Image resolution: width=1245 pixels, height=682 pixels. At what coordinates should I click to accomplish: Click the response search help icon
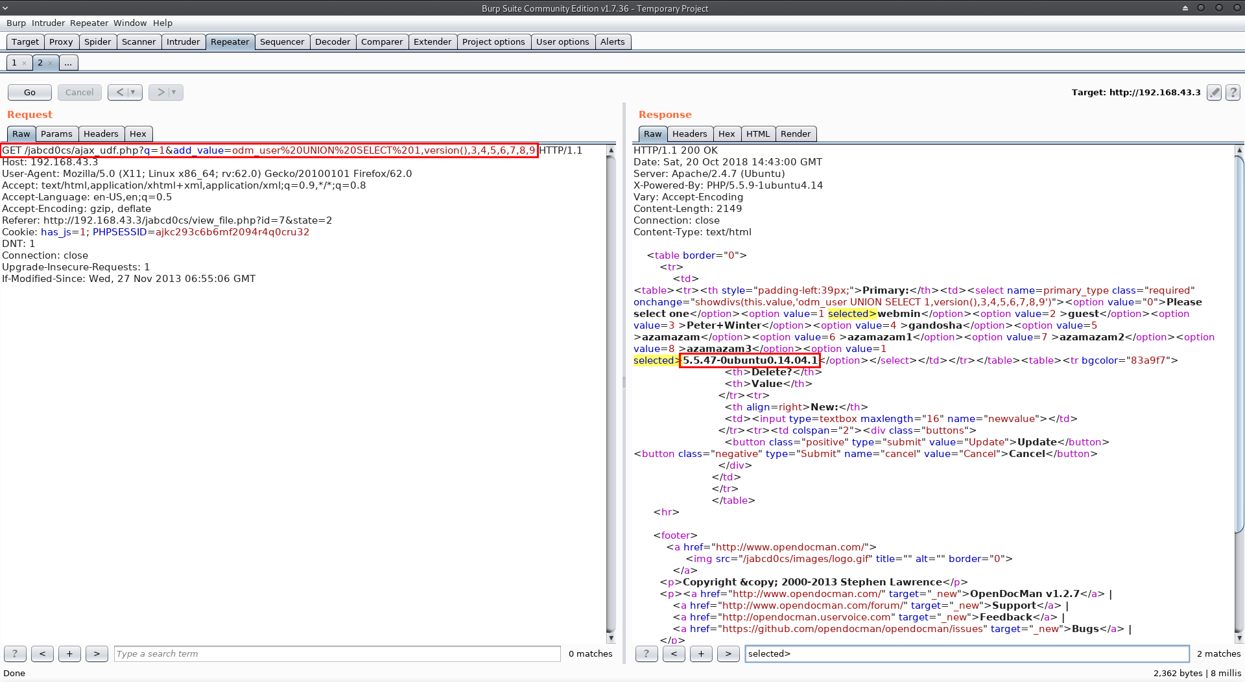click(646, 653)
